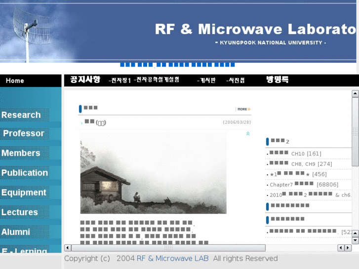Open the -전자공학설계실험 link
This screenshot has height=269, width=359.
(x=157, y=79)
